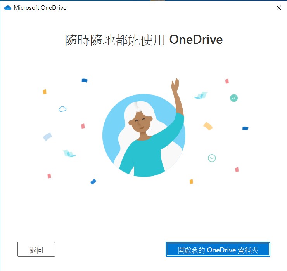Close the Microsoft OneDrive setup window
The image size is (287, 271).
[x=279, y=8]
